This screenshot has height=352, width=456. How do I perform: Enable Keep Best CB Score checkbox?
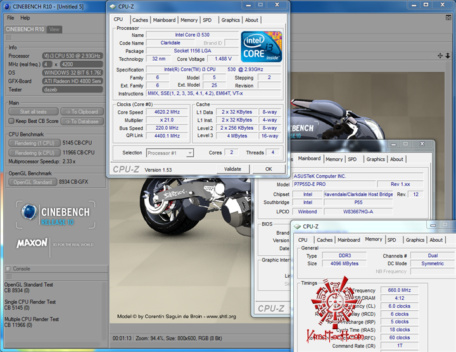pos(11,121)
